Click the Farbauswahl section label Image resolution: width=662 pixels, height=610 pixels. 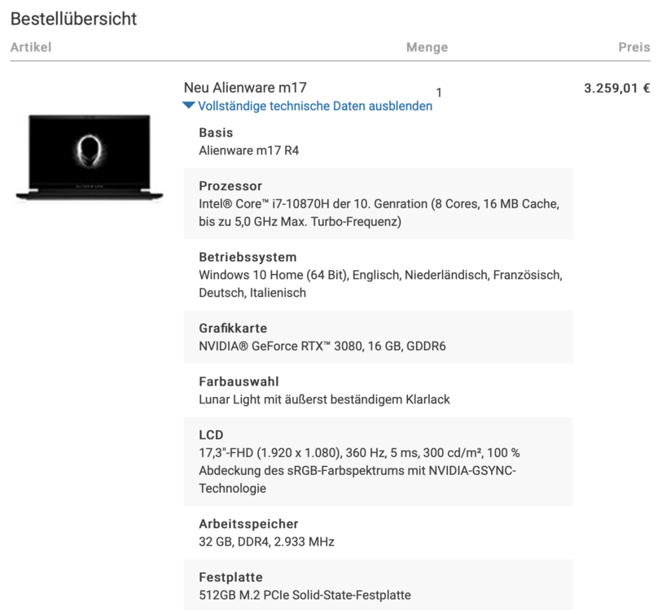point(239,380)
